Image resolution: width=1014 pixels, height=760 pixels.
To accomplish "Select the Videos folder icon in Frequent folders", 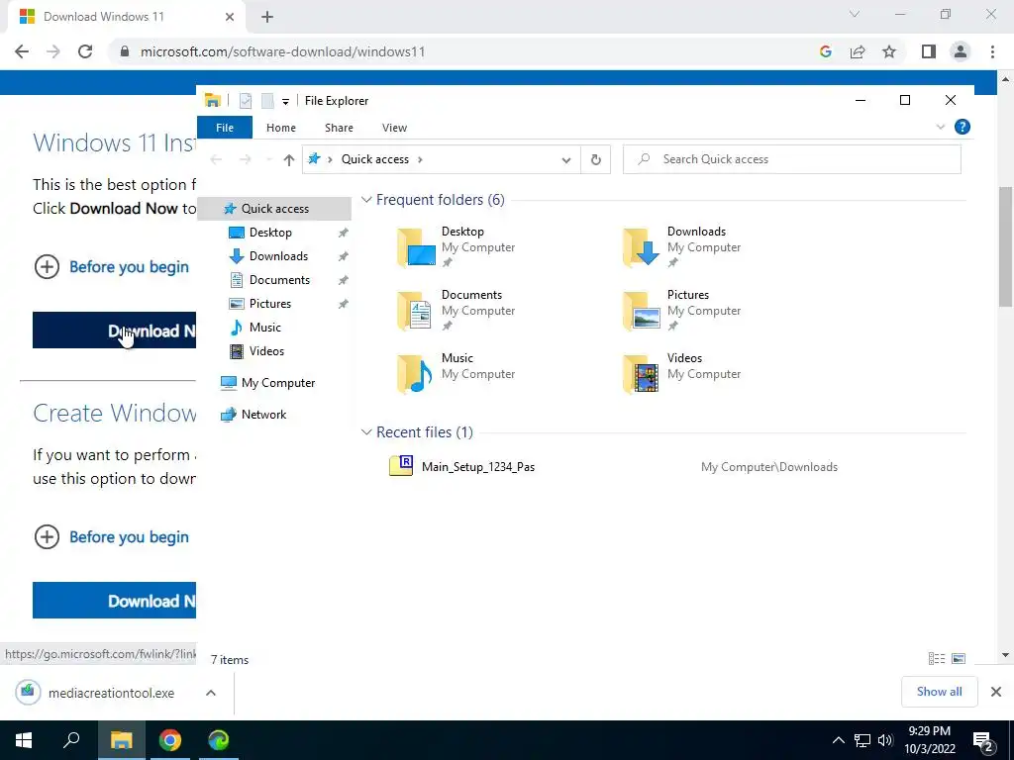I will click(x=641, y=373).
